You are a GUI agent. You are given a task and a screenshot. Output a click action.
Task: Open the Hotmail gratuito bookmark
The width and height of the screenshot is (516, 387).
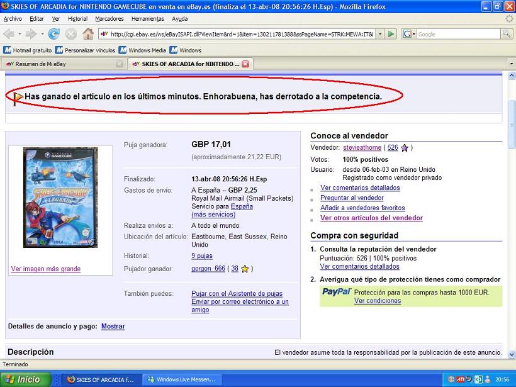click(x=27, y=50)
